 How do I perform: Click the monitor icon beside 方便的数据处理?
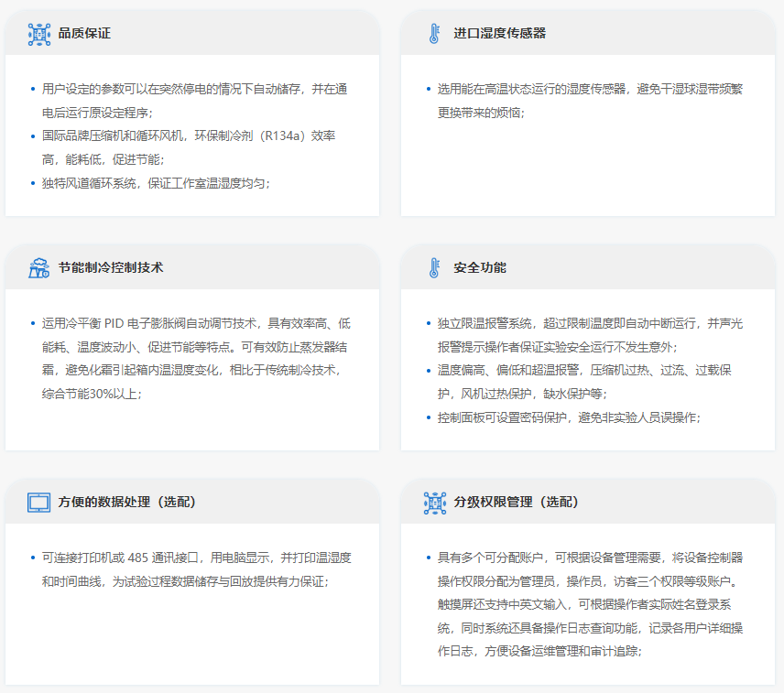(x=39, y=503)
